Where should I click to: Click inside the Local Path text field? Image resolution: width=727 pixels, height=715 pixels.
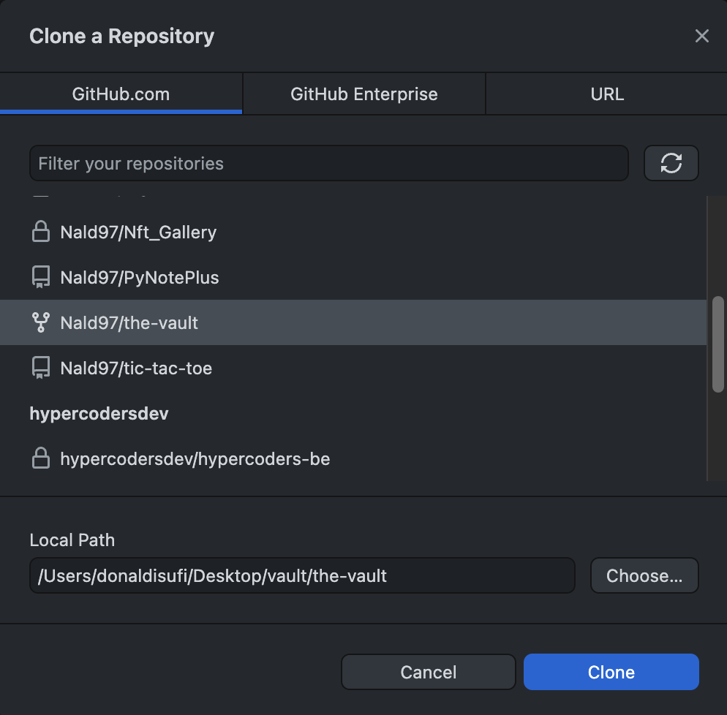tap(301, 575)
